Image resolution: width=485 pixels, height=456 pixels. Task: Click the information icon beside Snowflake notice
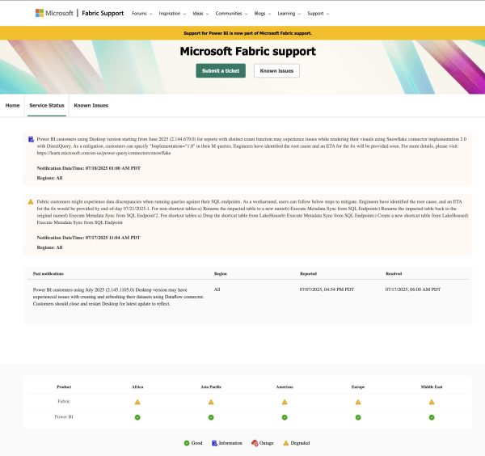click(31, 140)
